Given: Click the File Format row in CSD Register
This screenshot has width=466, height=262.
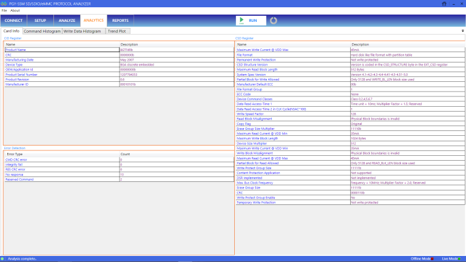Looking at the screenshot, I should [350, 55].
